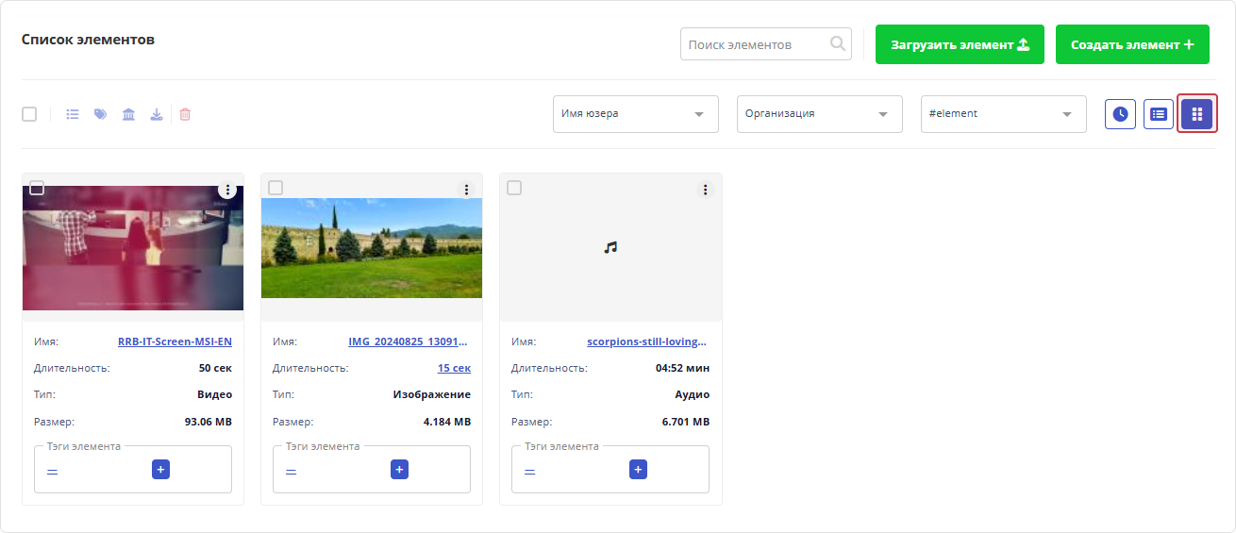Click the organization building icon in toolbar
The image size is (1236, 533).
tap(128, 114)
